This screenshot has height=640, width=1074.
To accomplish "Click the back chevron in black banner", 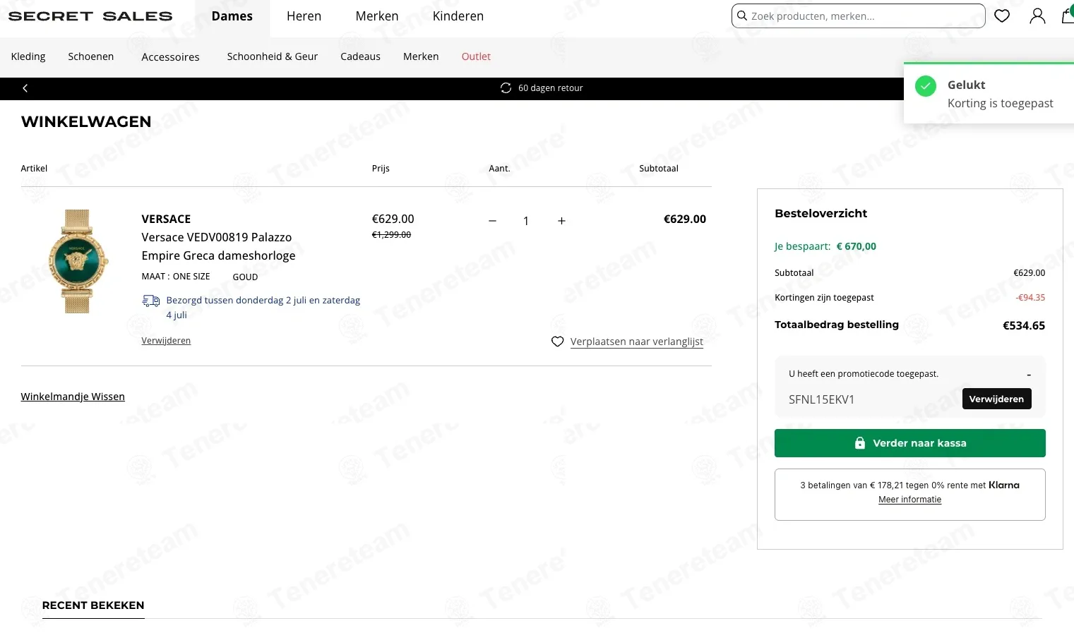I will [x=25, y=88].
